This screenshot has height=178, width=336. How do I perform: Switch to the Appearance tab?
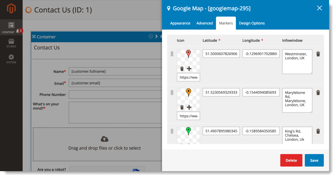(x=180, y=23)
